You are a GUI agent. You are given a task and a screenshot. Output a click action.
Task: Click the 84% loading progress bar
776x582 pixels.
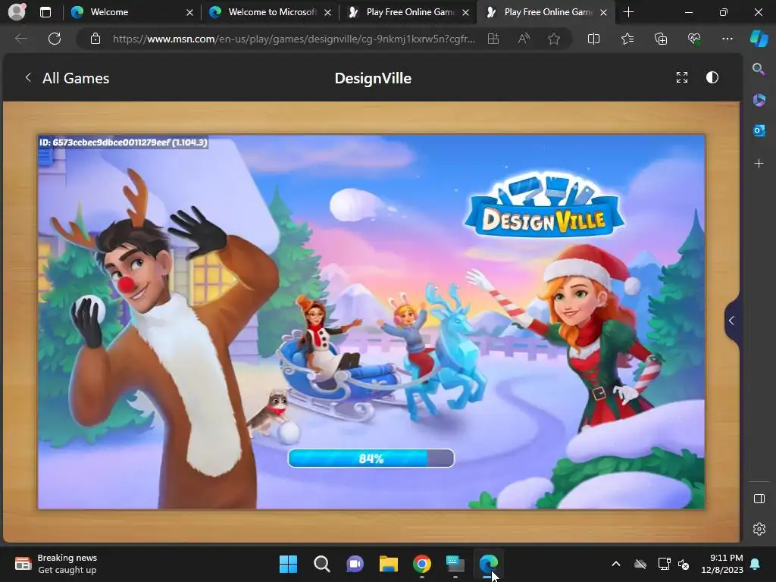(371, 458)
